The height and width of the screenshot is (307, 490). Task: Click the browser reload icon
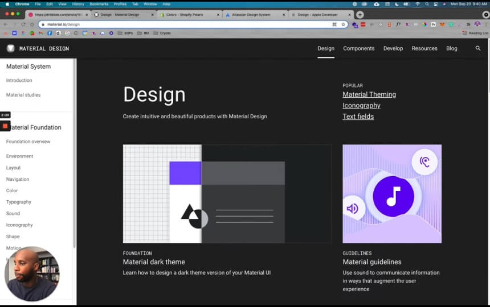[23, 24]
